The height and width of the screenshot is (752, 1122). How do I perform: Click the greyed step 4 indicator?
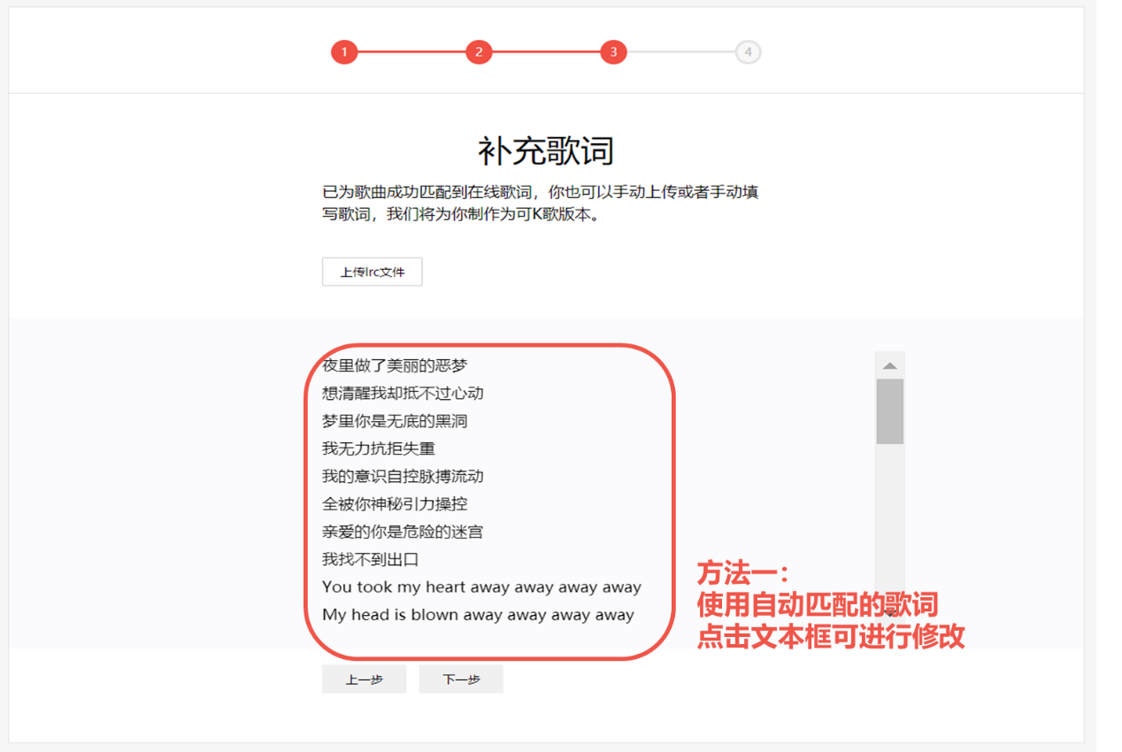coord(748,52)
